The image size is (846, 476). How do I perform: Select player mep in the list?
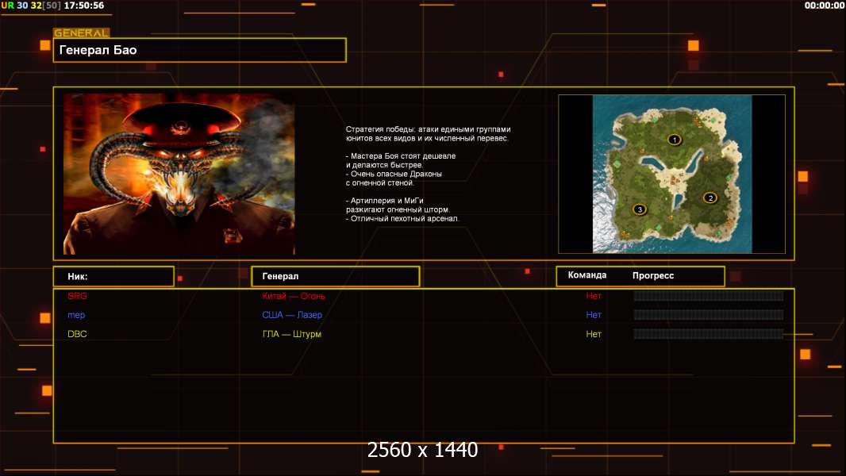pyautogui.click(x=76, y=315)
